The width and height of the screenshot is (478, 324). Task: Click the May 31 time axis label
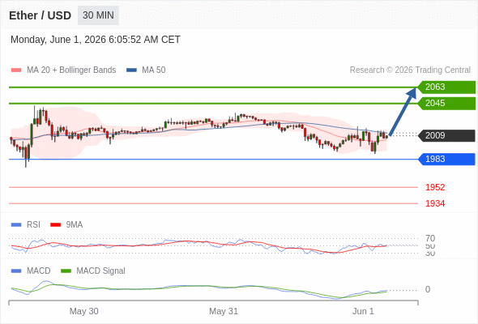point(224,312)
